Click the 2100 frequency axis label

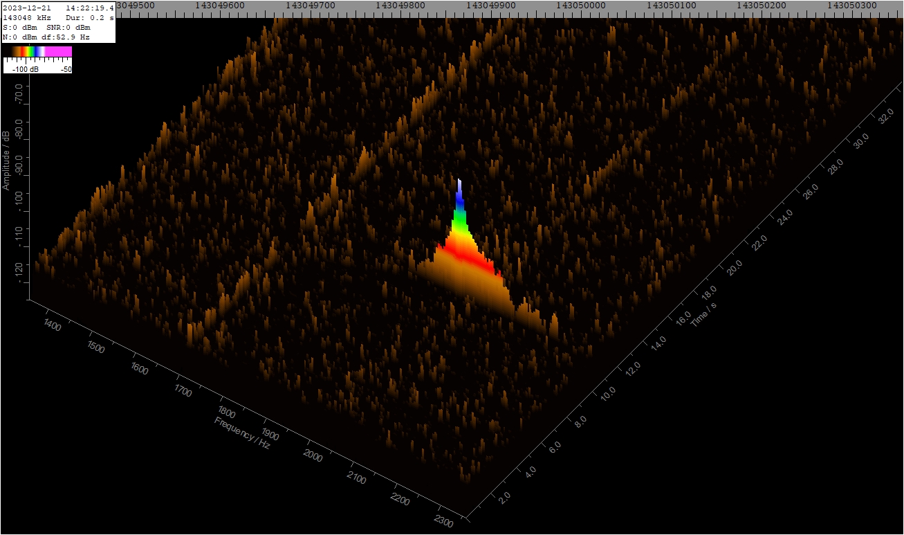[357, 478]
